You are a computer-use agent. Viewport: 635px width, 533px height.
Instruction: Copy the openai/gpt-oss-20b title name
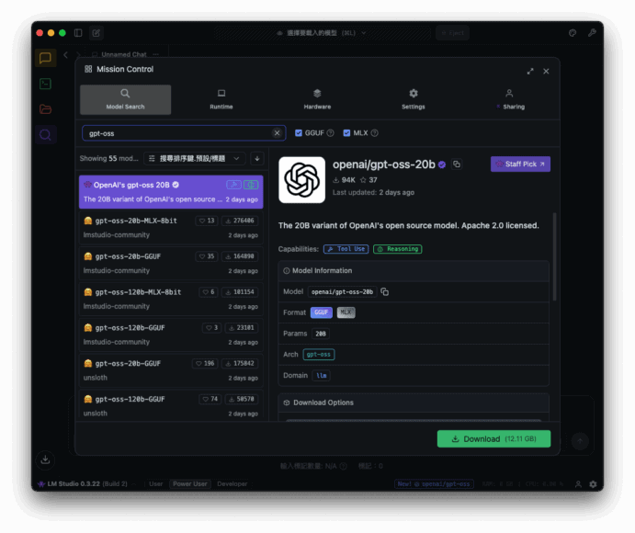[457, 164]
